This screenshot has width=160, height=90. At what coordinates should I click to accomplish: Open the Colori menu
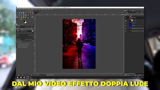click(39, 9)
